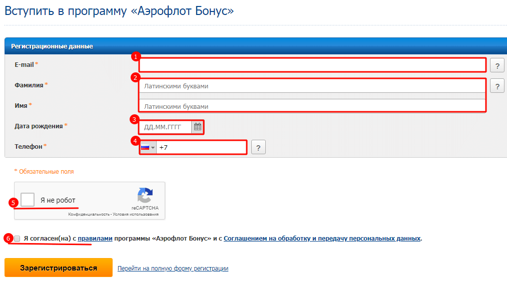Check the 'Я не робот' captcha box

tap(28, 200)
